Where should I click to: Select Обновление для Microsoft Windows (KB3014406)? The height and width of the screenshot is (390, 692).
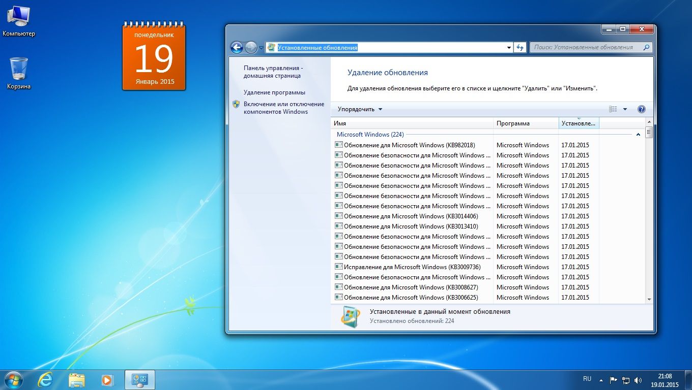(x=411, y=216)
